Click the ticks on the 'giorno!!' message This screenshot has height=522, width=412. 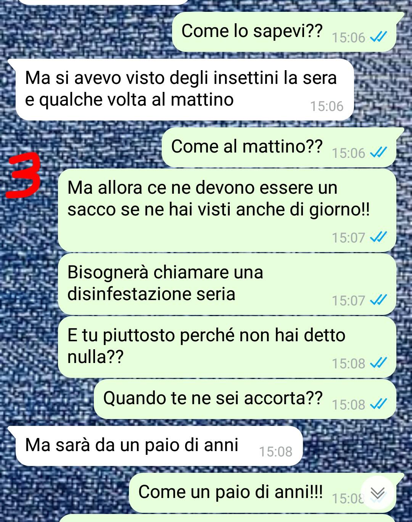tap(378, 238)
